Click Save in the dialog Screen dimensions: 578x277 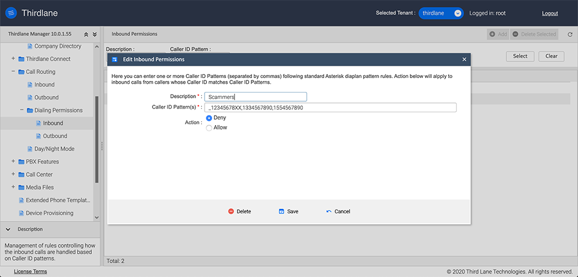pos(288,211)
